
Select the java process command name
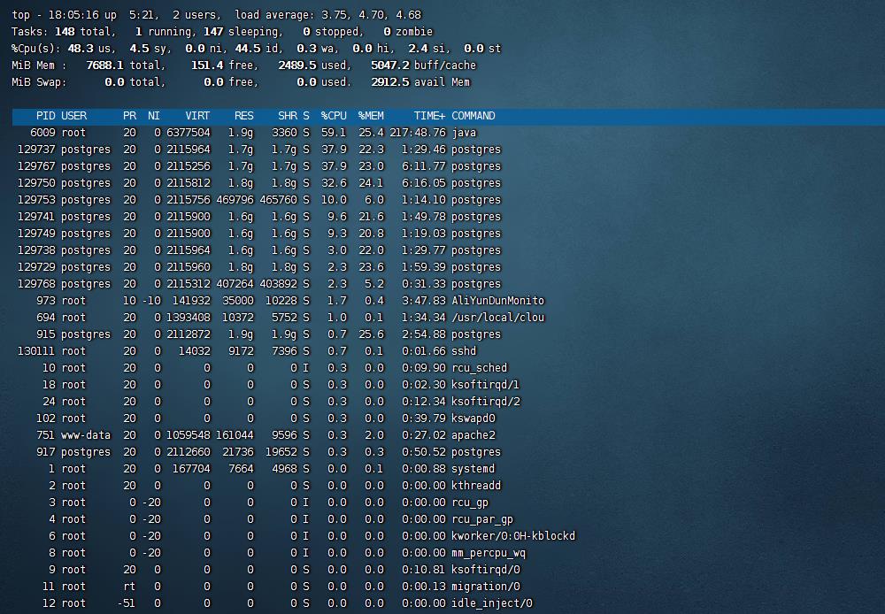tap(464, 133)
